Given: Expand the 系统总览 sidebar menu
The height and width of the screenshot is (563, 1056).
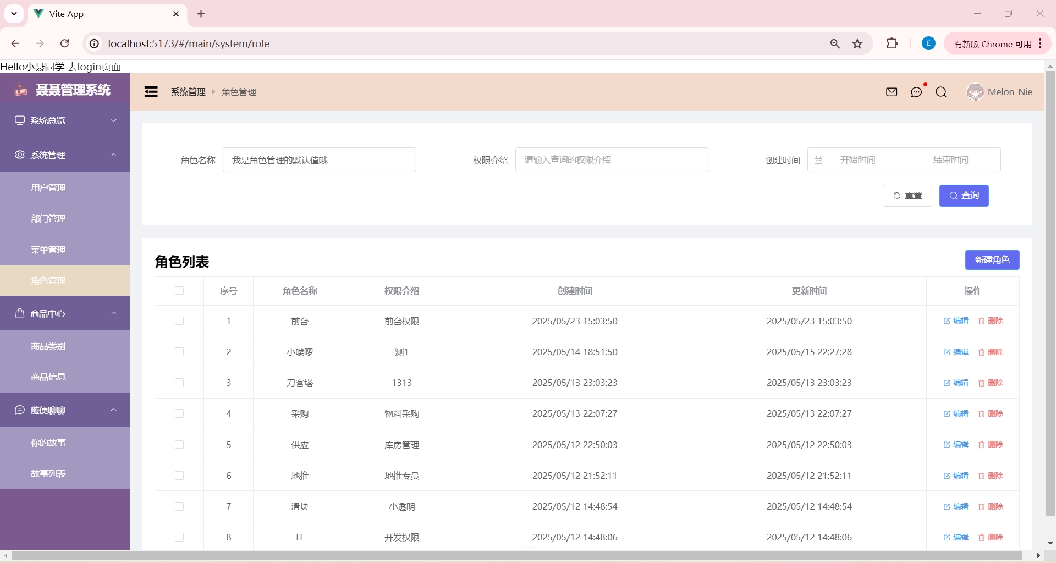Looking at the screenshot, I should (x=65, y=120).
